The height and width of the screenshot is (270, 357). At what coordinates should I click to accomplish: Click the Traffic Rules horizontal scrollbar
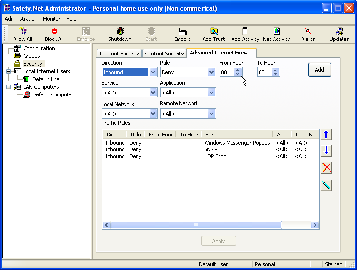pyautogui.click(x=196, y=225)
